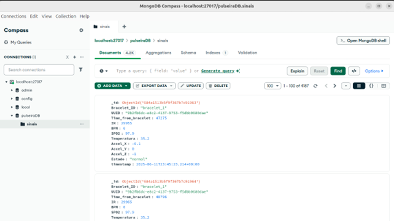Expand admin database
The image size is (394, 221).
pyautogui.click(x=12, y=90)
